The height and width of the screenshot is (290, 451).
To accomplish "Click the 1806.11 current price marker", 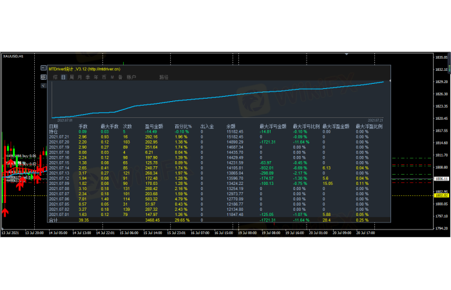I will pyautogui.click(x=442, y=179).
